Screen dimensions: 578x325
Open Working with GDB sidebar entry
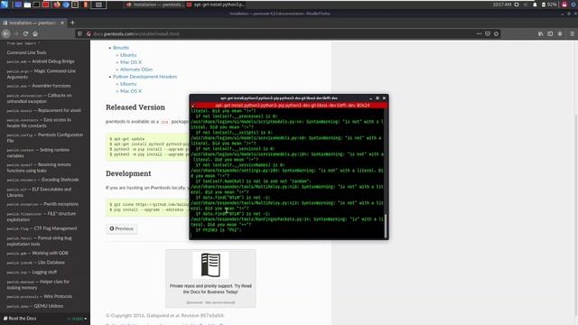click(37, 253)
